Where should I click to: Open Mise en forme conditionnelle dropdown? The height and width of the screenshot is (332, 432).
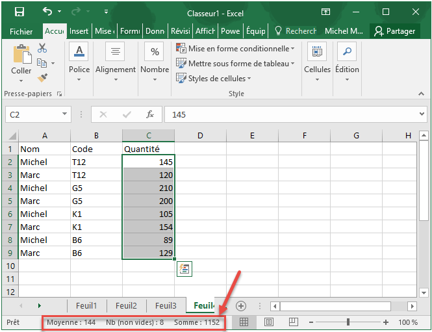235,49
